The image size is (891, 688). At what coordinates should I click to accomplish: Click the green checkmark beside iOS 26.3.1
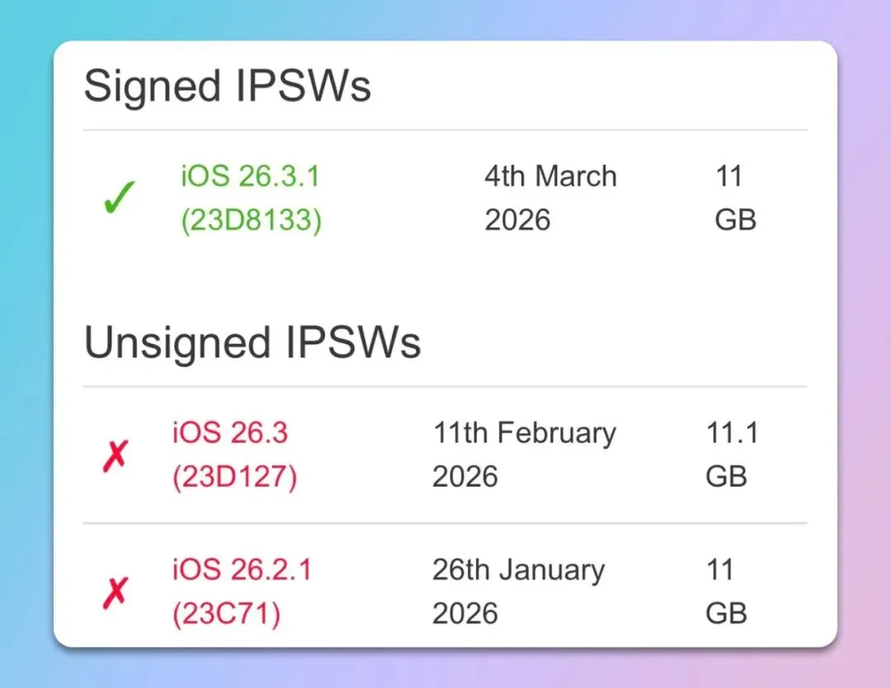tap(119, 200)
